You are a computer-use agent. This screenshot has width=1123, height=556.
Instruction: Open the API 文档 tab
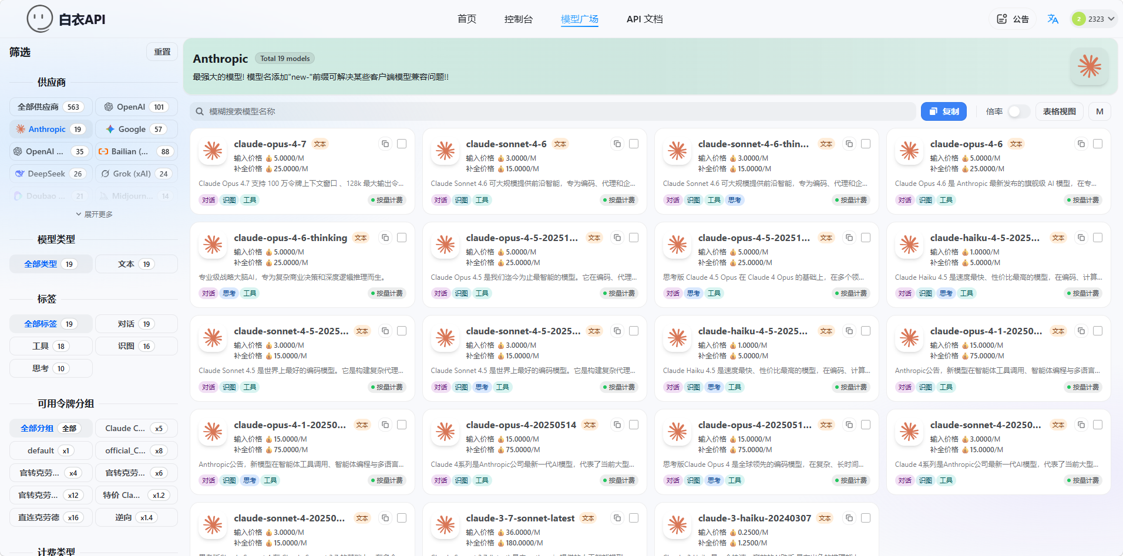coord(644,19)
